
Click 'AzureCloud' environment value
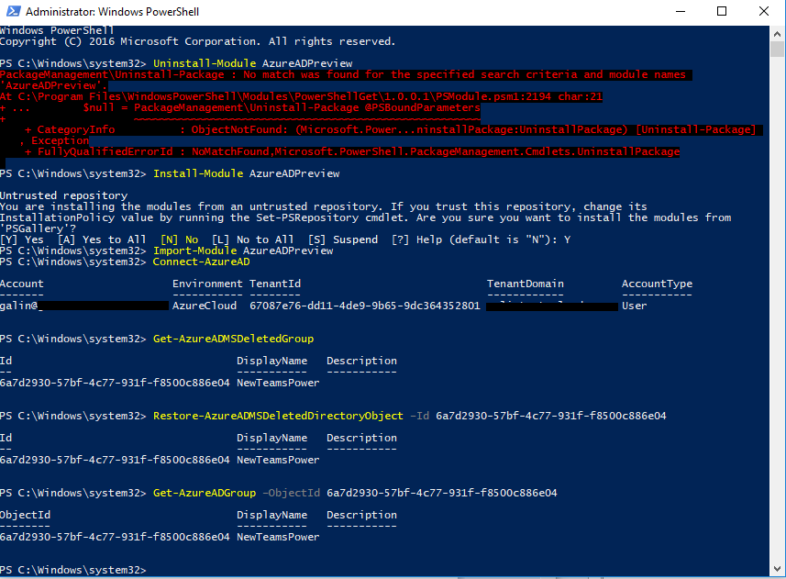click(205, 306)
